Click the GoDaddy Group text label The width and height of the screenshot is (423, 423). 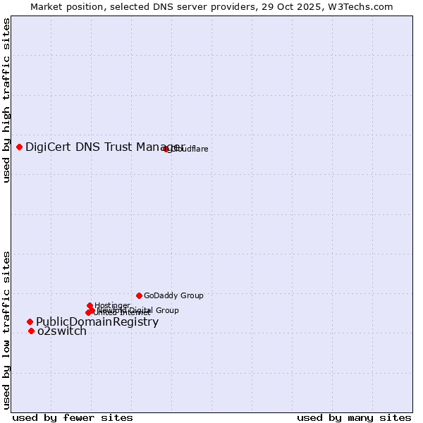click(x=173, y=295)
